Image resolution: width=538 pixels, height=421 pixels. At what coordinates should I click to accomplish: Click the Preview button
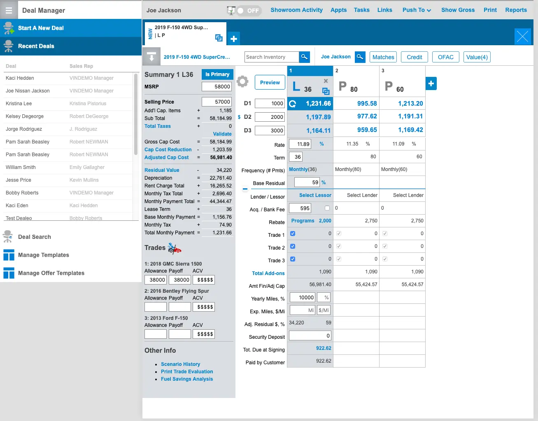[270, 82]
